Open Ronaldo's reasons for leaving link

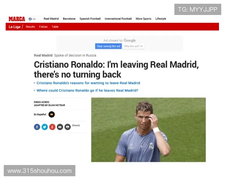point(88,83)
